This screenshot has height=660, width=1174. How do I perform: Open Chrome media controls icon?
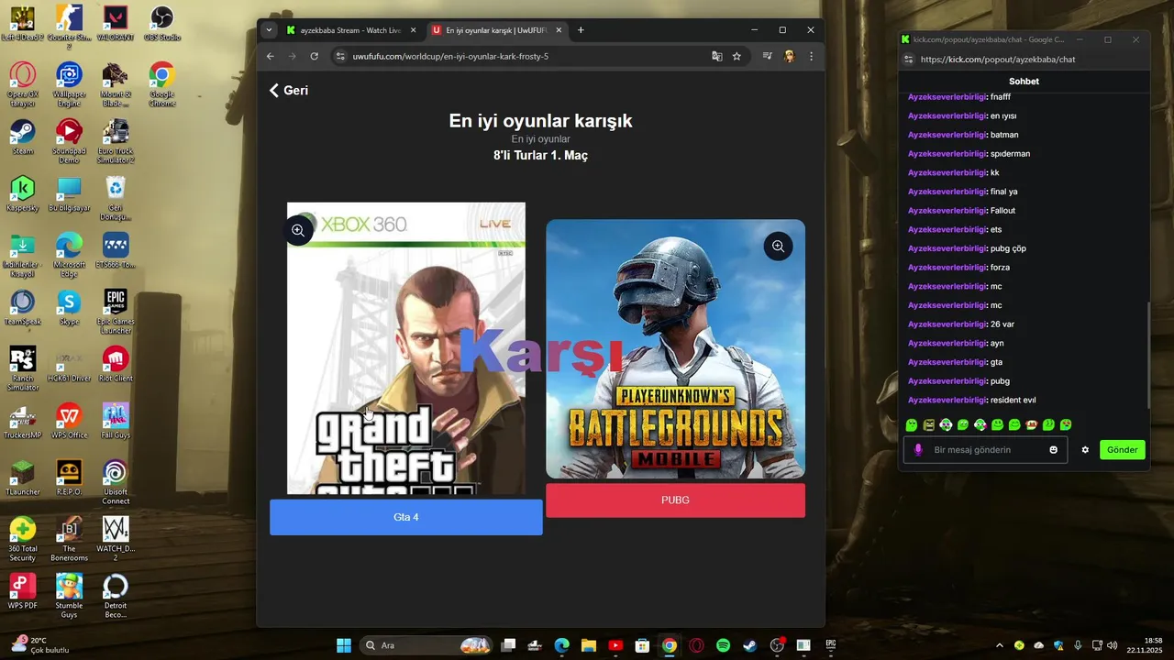click(x=767, y=56)
